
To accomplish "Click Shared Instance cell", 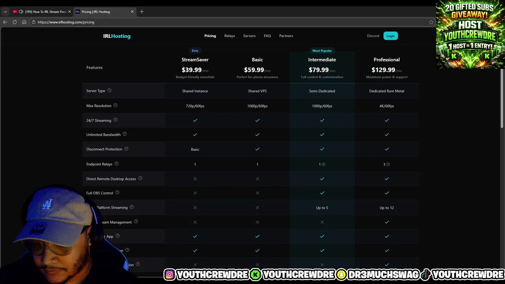I will point(195,91).
